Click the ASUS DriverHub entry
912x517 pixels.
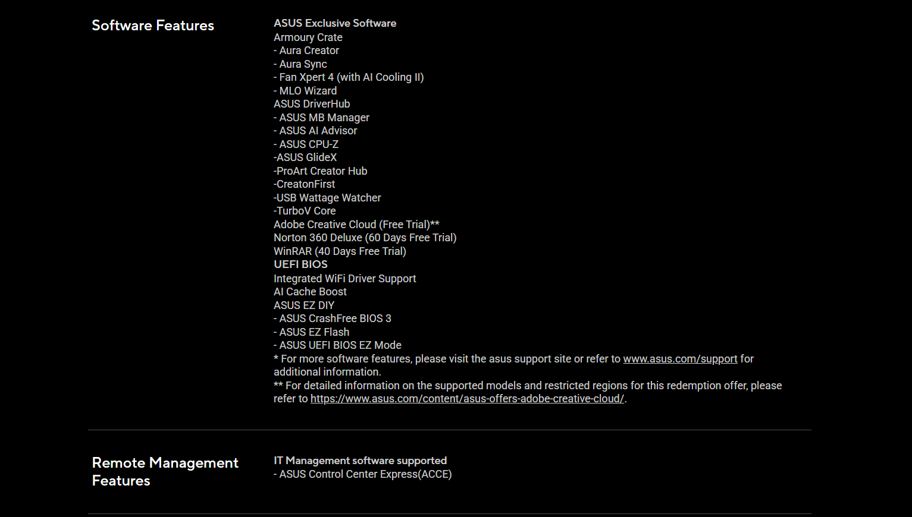point(312,104)
